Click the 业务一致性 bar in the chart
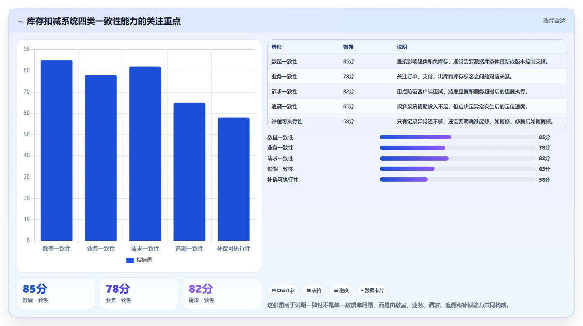 [101, 158]
